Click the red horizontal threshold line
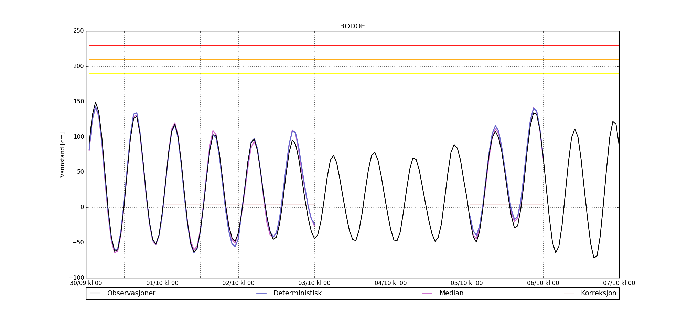Screen dimensions: 688x309 (352, 46)
